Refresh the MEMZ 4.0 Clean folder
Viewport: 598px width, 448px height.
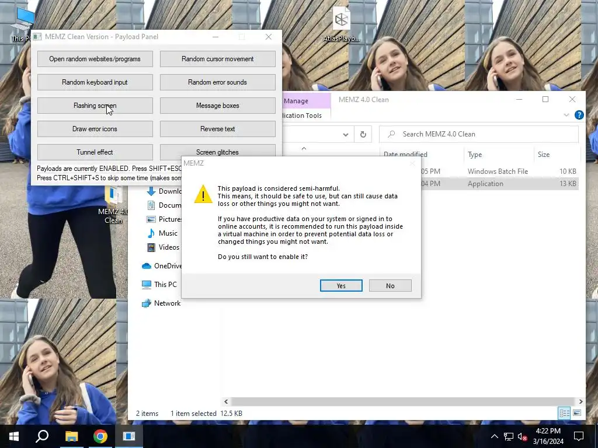pos(363,135)
